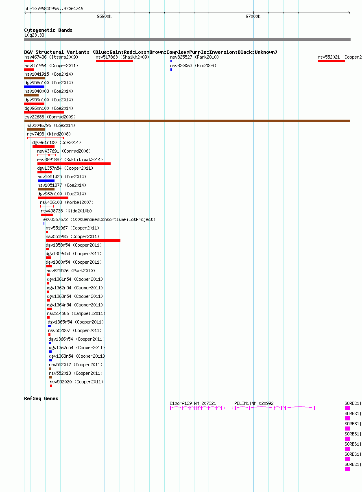
Task: Select variant nsv467436 (Itsara2009) label
Action: pyautogui.click(x=51, y=57)
